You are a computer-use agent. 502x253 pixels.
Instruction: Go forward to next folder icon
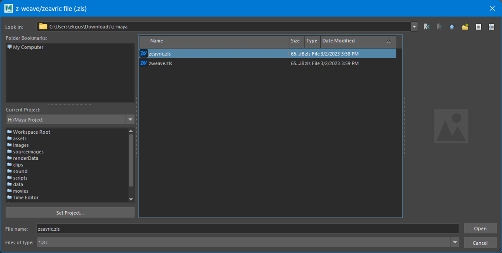pyautogui.click(x=439, y=27)
